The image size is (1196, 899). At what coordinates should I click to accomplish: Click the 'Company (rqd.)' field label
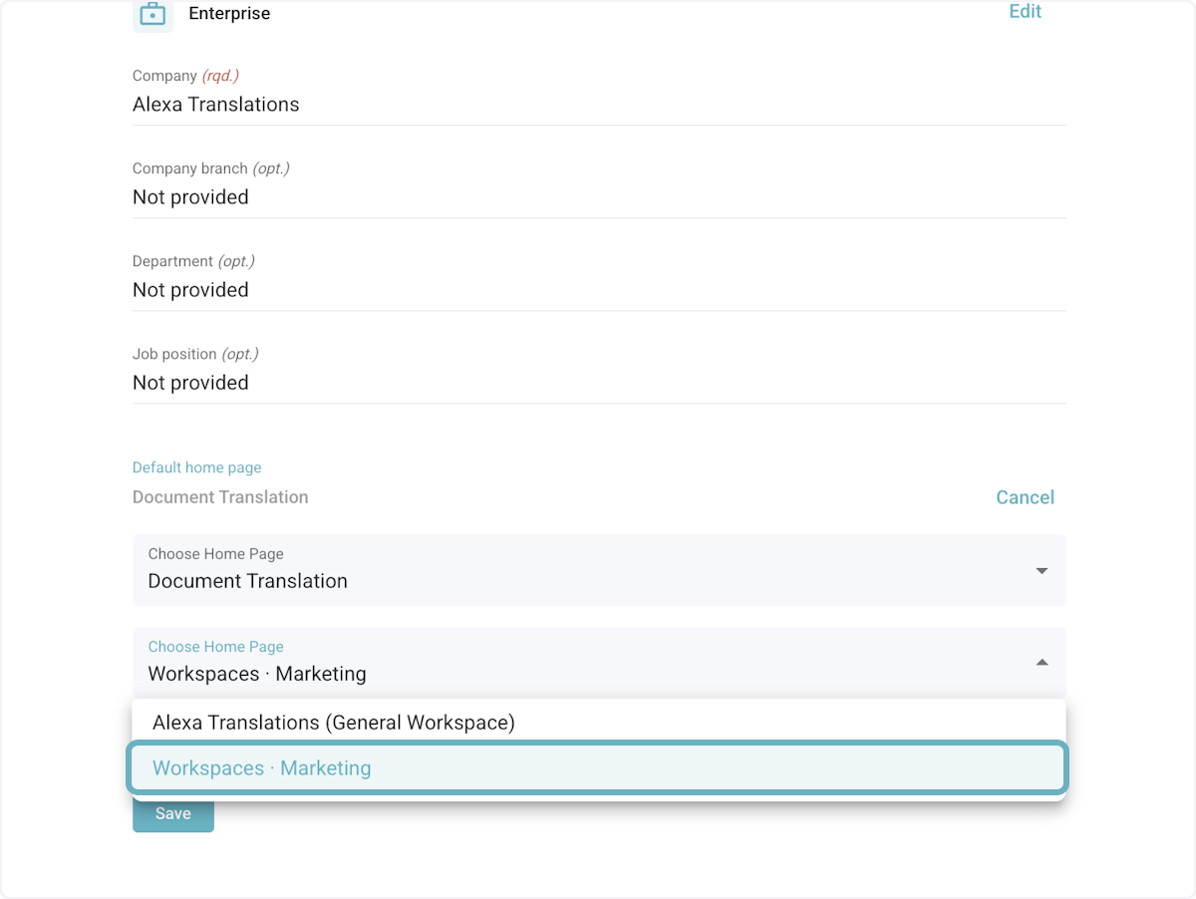(x=185, y=76)
